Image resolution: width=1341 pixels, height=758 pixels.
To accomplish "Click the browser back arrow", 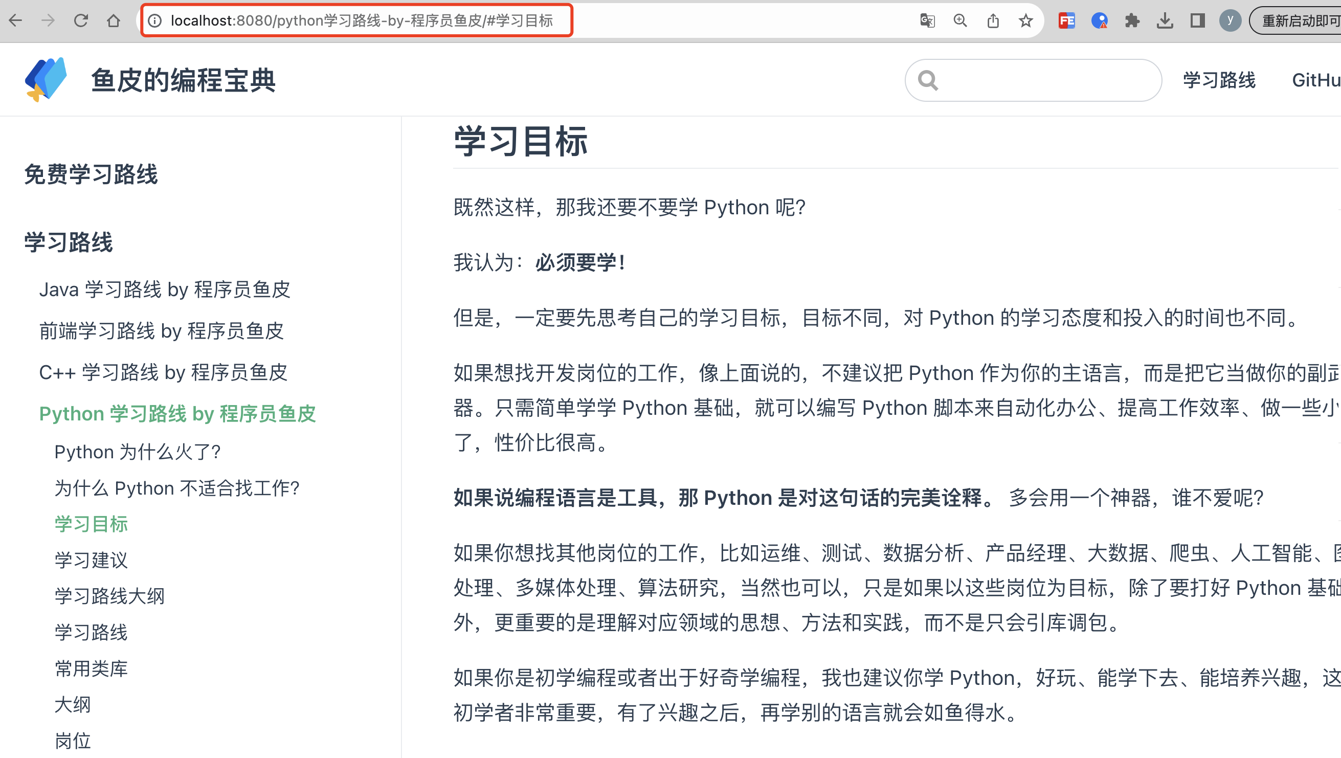I will pyautogui.click(x=16, y=21).
